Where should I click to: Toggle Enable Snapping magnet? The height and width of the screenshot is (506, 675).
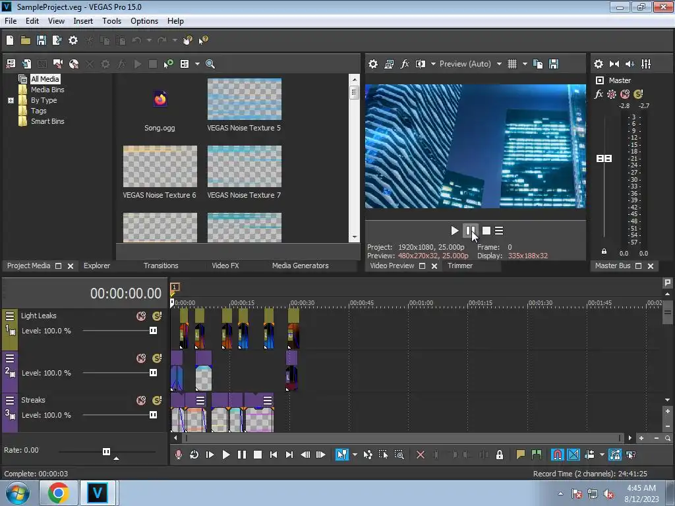[x=558, y=455]
